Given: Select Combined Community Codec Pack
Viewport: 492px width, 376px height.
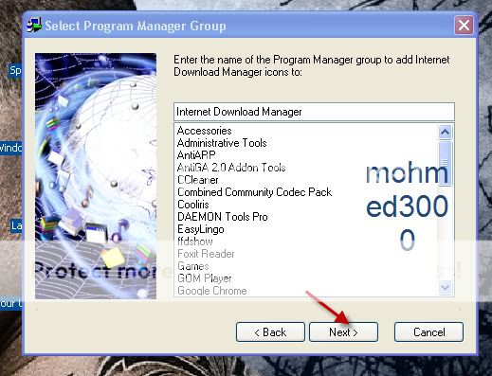Looking at the screenshot, I should (254, 192).
